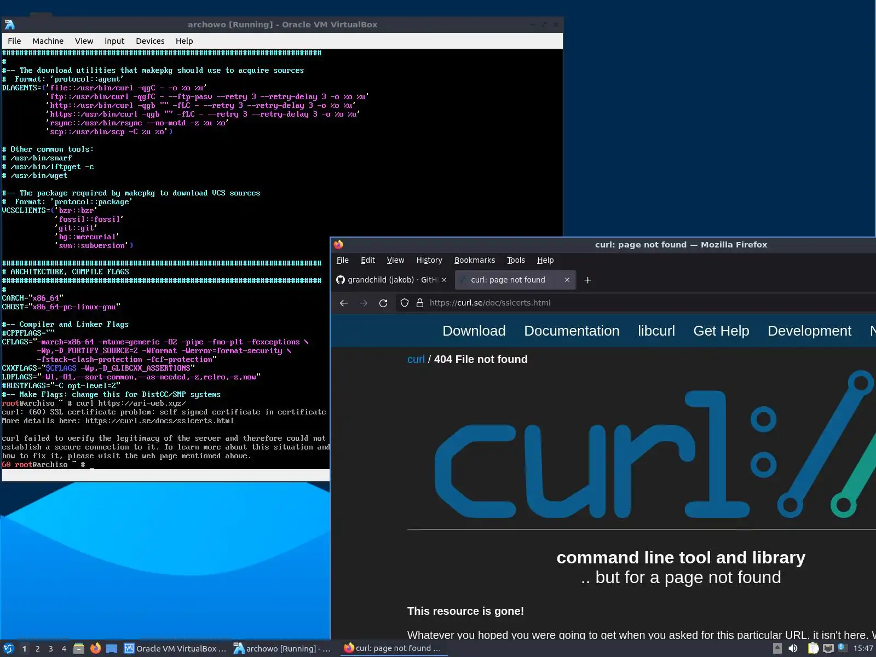Image resolution: width=876 pixels, height=657 pixels.
Task: Open the notification alert tray icon
Action: coord(842,648)
